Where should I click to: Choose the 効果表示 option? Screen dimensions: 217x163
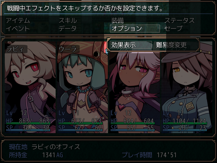click(131, 45)
